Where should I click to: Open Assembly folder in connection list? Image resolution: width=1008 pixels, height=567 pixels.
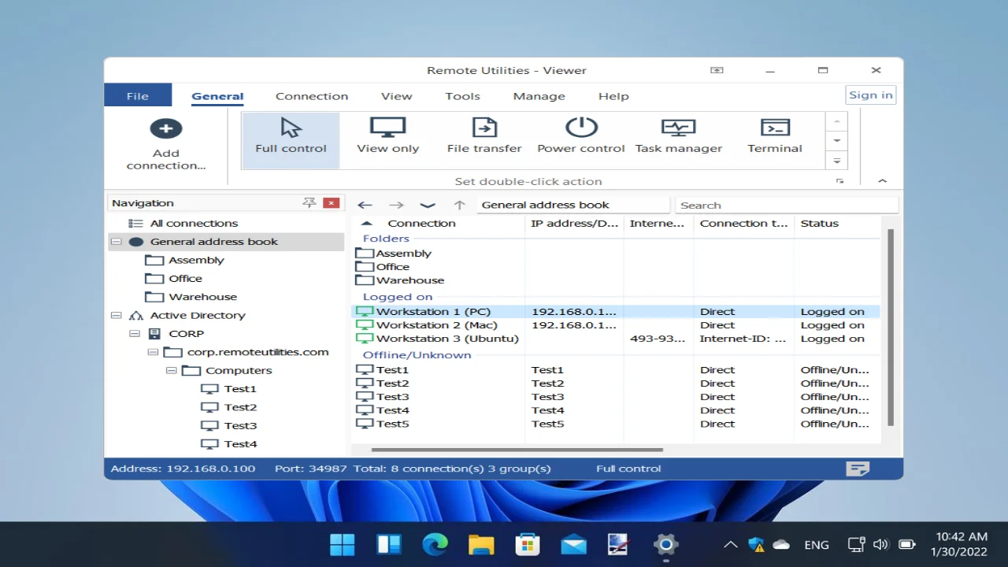(x=393, y=254)
